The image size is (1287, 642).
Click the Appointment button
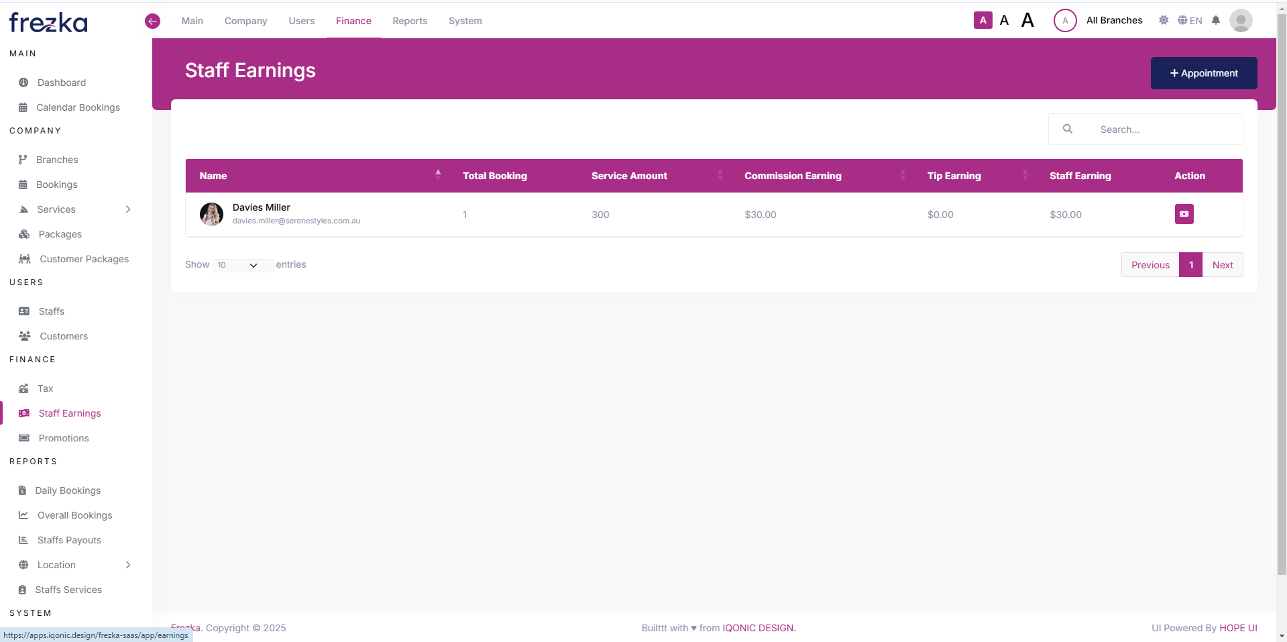point(1203,72)
